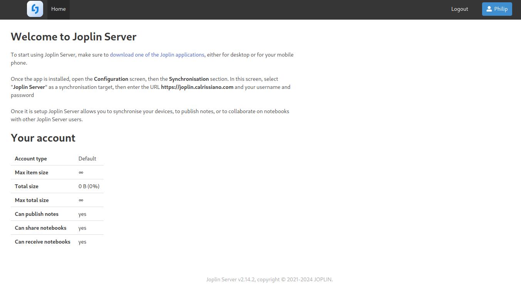Click the Can publish notes label

click(x=37, y=214)
